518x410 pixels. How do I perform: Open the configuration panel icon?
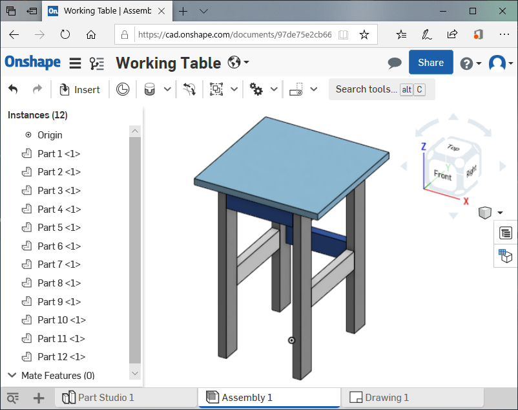pyautogui.click(x=505, y=256)
